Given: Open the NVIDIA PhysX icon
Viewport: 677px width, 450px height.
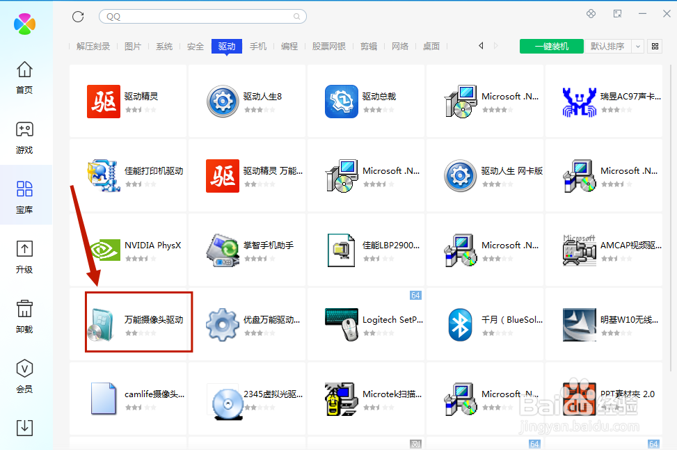Looking at the screenshot, I should [105, 250].
